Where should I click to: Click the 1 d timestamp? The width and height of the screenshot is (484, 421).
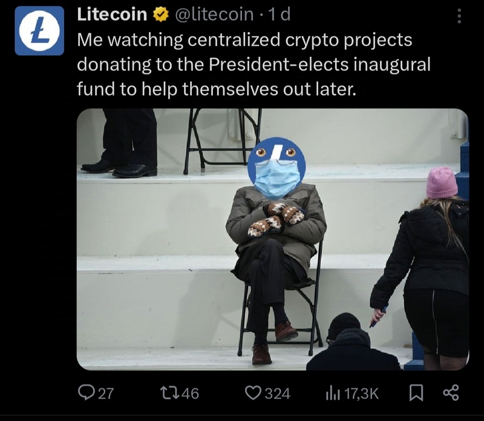pyautogui.click(x=280, y=14)
